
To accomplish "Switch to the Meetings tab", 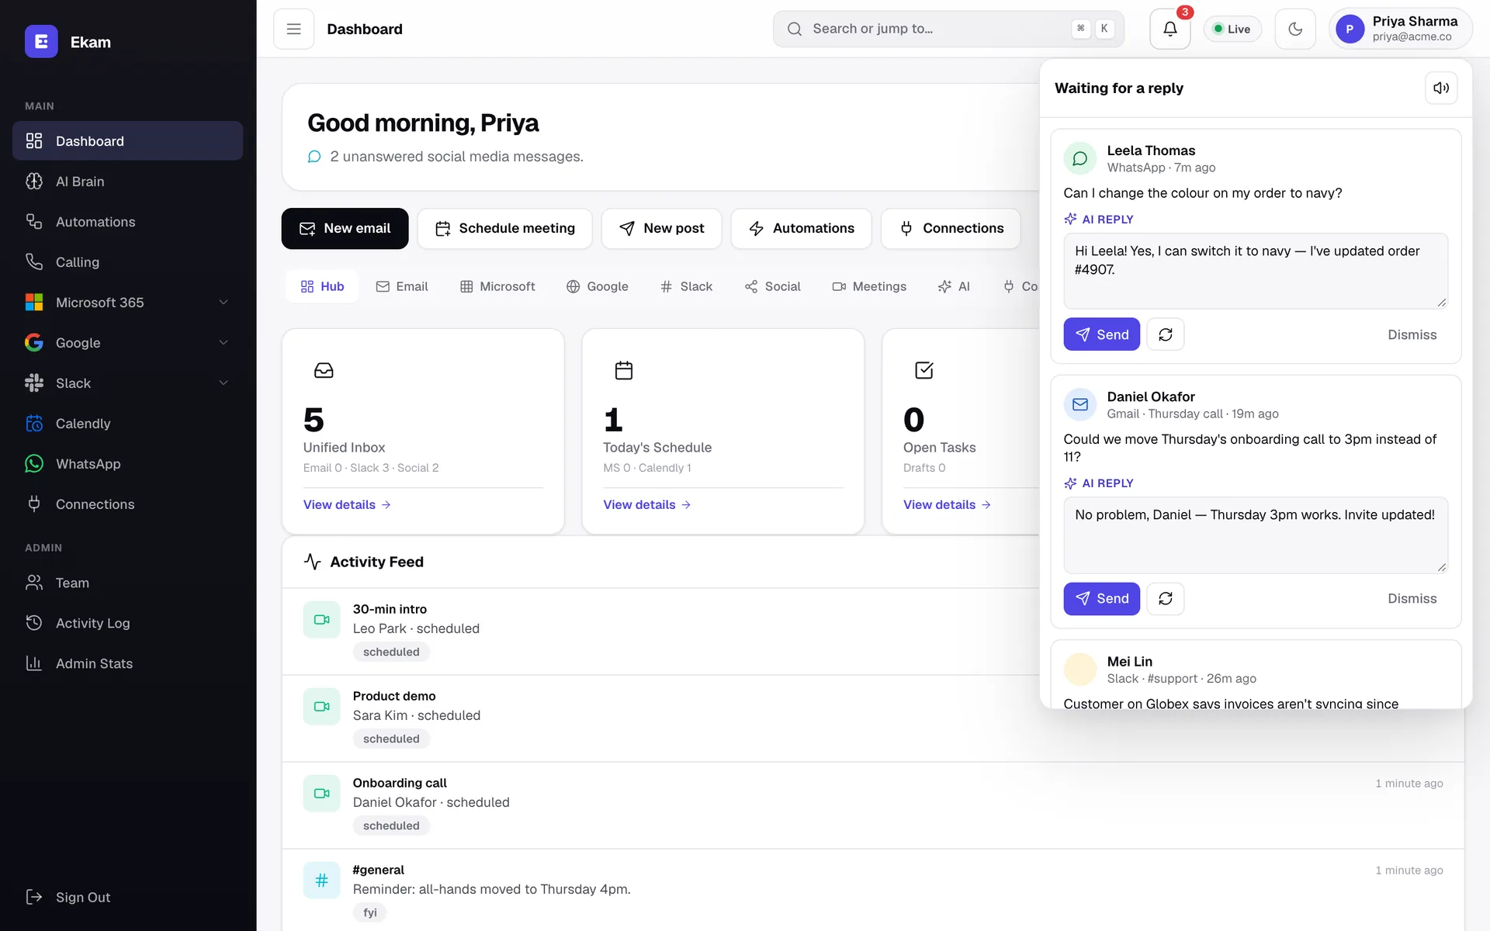I will pos(869,286).
